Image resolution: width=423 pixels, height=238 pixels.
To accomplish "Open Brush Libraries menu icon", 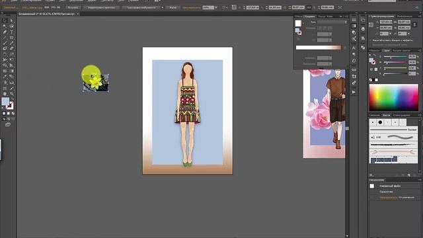I will click(x=371, y=175).
